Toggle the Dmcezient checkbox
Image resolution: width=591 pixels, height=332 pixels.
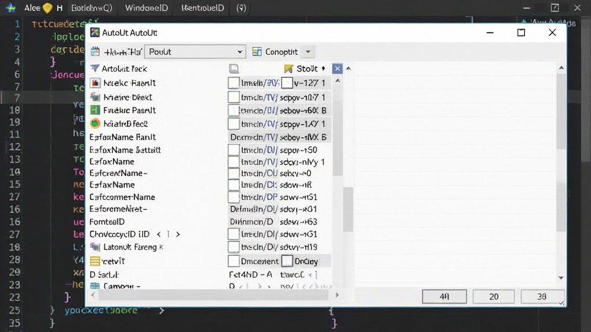click(234, 261)
